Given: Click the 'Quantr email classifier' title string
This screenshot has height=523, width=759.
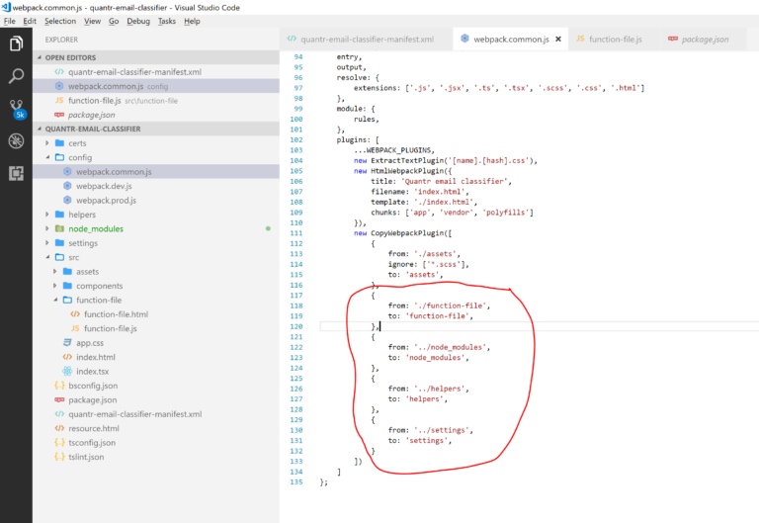Looking at the screenshot, I should 454,181.
